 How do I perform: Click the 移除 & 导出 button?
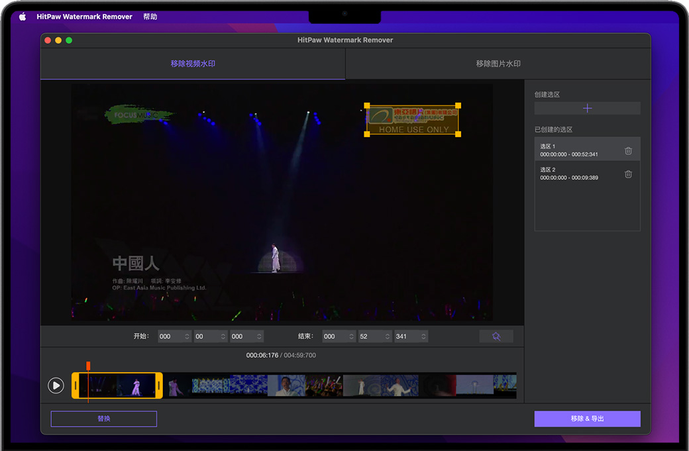click(x=587, y=419)
